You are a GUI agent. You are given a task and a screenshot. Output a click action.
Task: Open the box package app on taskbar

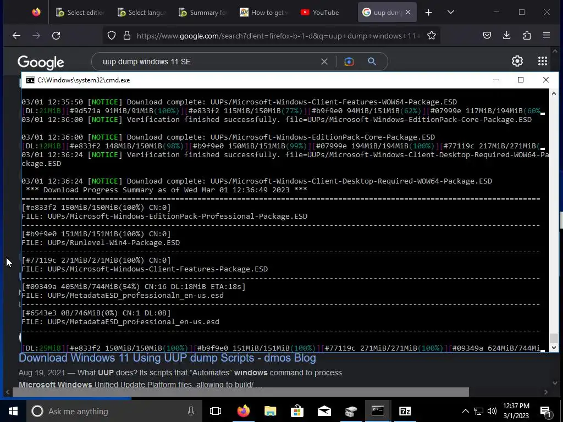(351, 411)
